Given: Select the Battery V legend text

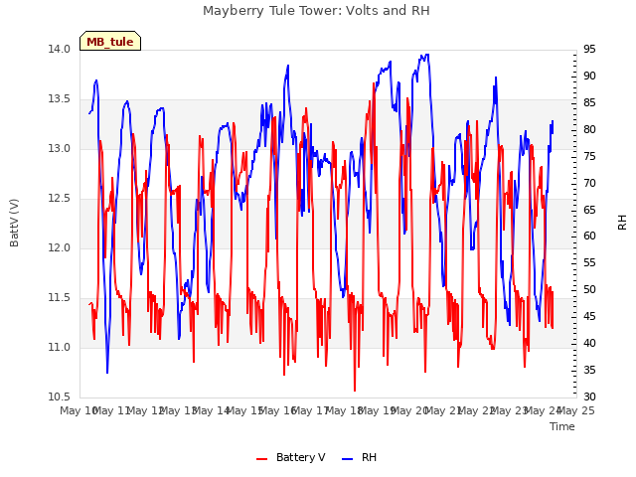Looking at the screenshot, I should (300, 457).
